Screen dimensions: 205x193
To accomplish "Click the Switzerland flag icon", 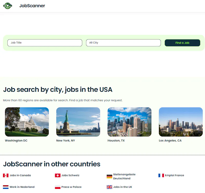I will click(57, 175).
